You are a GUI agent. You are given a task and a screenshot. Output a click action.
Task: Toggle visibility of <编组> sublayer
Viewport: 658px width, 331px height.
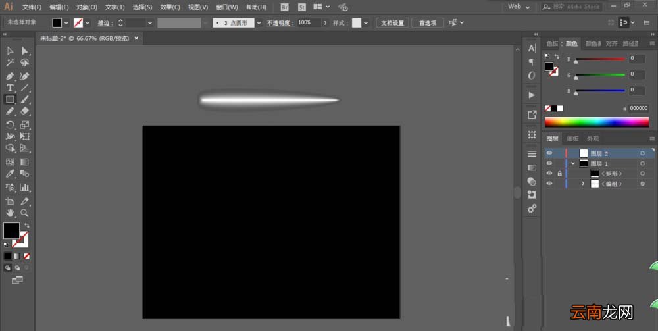[x=549, y=184]
